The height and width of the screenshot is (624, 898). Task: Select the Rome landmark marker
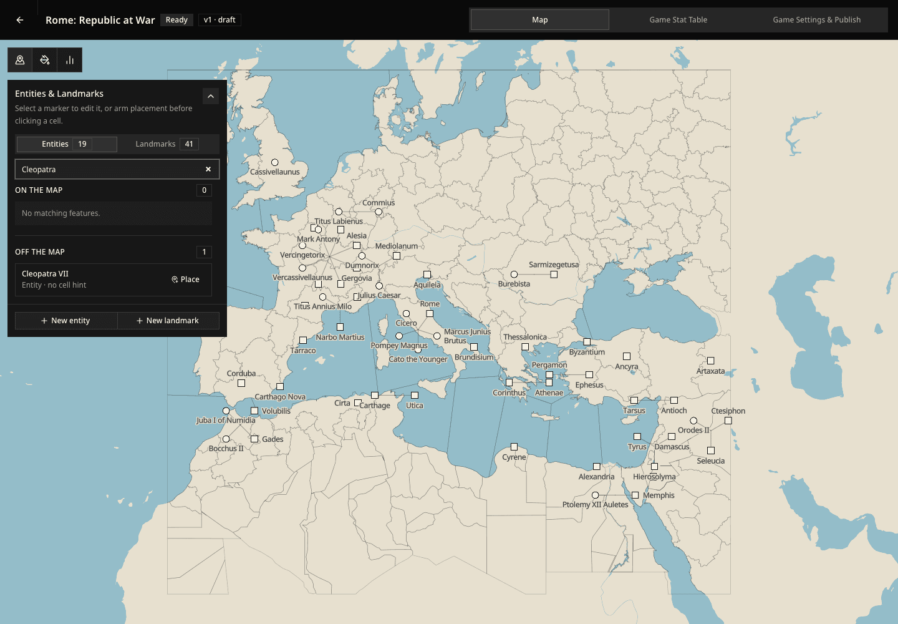pyautogui.click(x=430, y=313)
